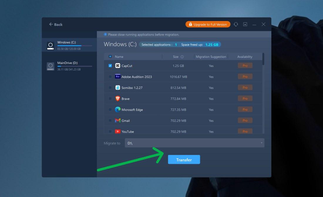Viewport: 323px width, 197px height.
Task: Click the CapCut 1.25 GB size value
Action: pyautogui.click(x=178, y=66)
